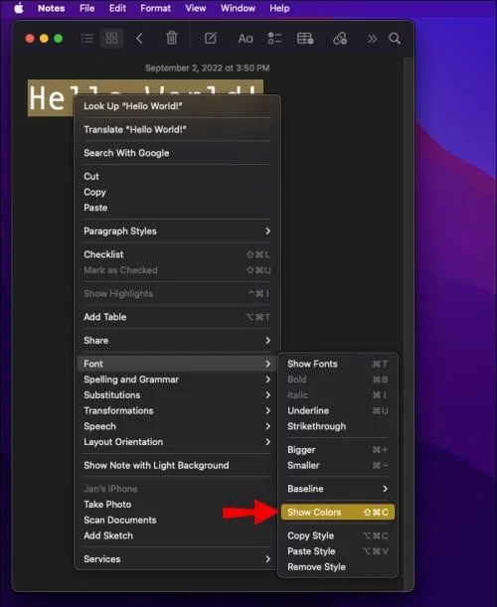Open the Format menu in menu bar
497x607 pixels.
click(155, 8)
